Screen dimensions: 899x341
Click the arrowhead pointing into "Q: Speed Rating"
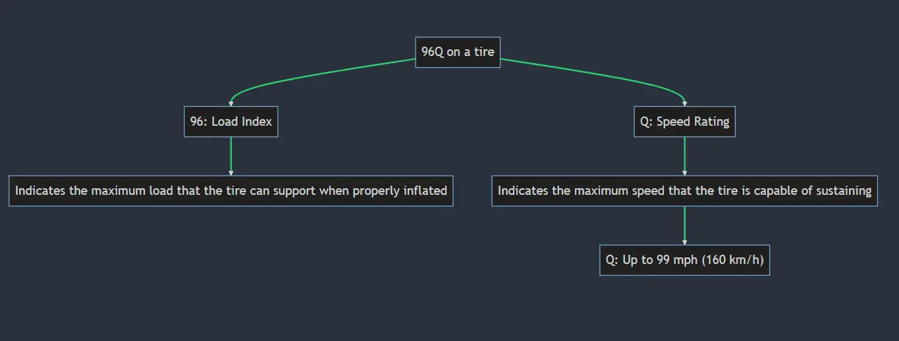point(685,103)
